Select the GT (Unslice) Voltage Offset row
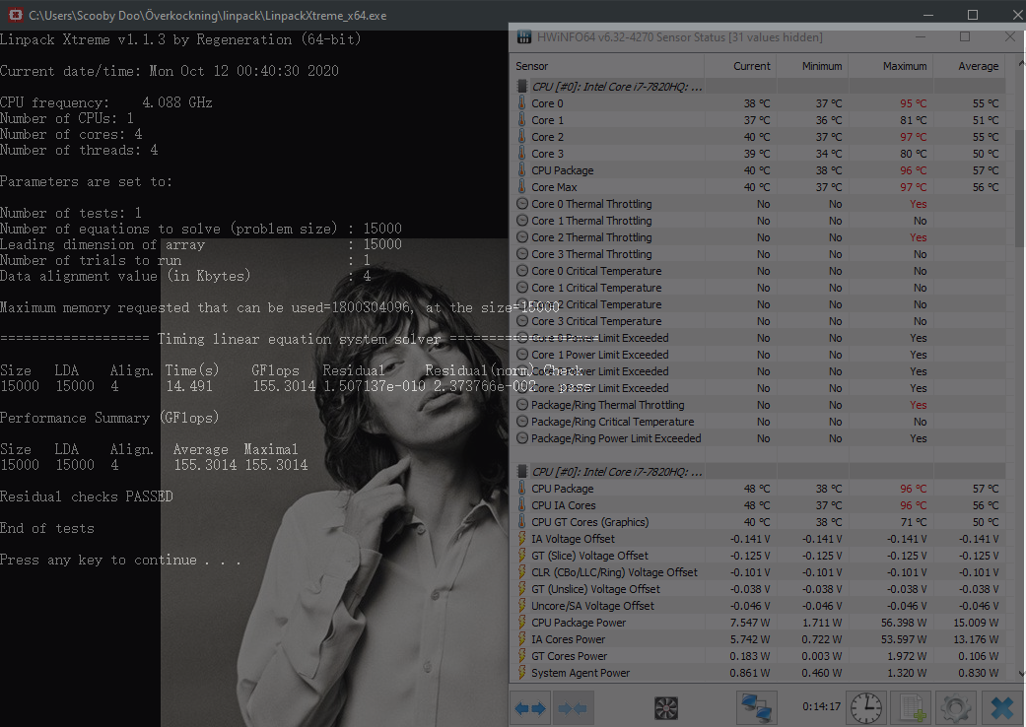The height and width of the screenshot is (727, 1026). click(758, 589)
